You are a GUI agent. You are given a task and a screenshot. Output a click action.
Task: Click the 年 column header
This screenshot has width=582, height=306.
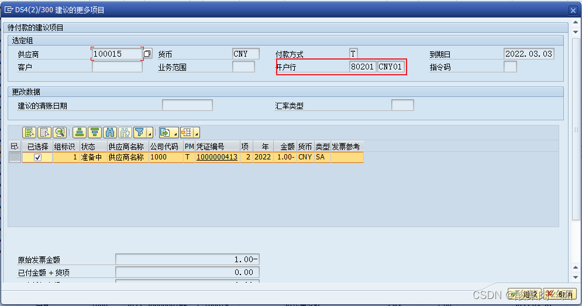click(x=263, y=147)
